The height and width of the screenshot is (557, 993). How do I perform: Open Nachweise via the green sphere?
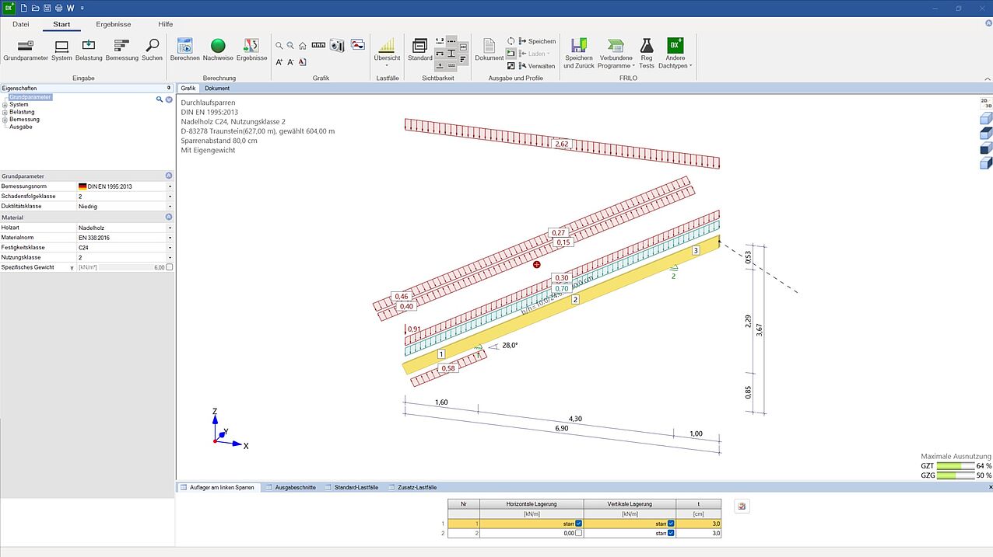point(218,50)
